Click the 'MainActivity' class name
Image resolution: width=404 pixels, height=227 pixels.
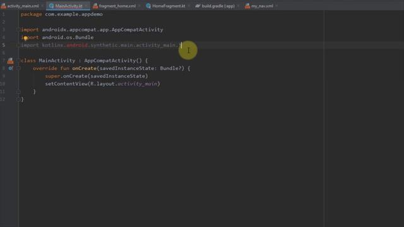(57, 61)
